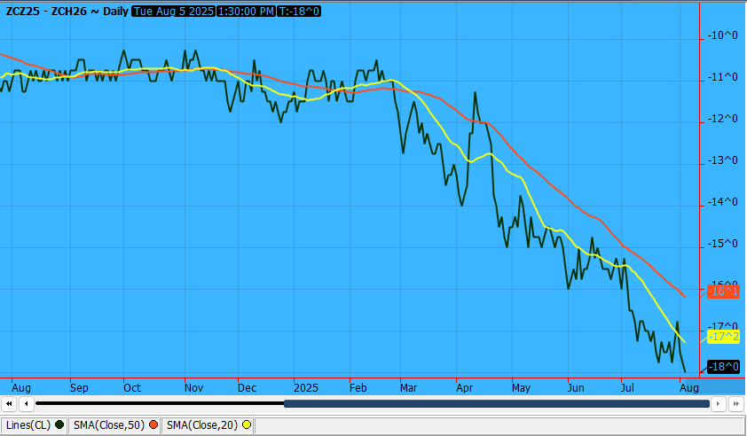Select the SMA(Close,50) legend tab

click(110, 425)
